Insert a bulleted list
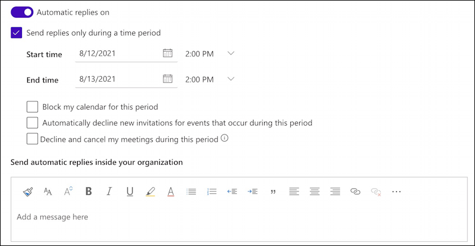The height and width of the screenshot is (246, 475). [191, 191]
